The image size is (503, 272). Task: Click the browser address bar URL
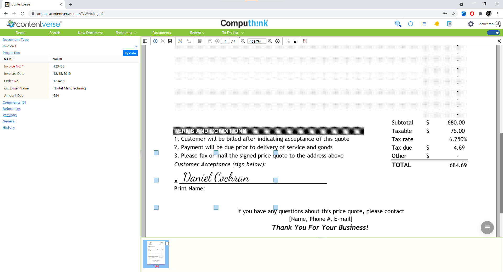click(70, 14)
